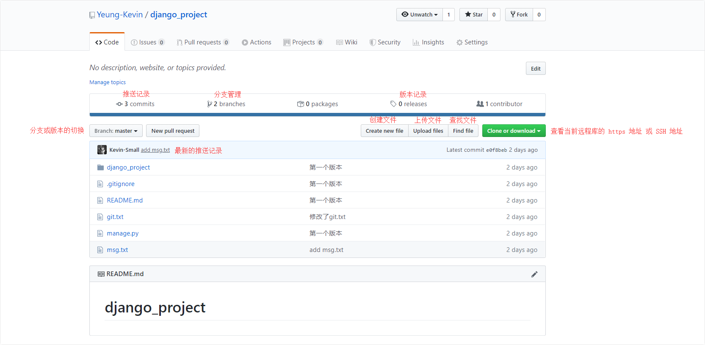Click the file icon beside git.txt
Image resolution: width=705 pixels, height=345 pixels.
tap(100, 217)
